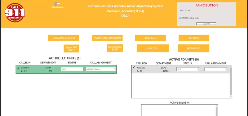The width and height of the screenshot is (248, 116).
Task: Click 'Welcome, Acentrix [1D04]' text
Action: (126, 11)
